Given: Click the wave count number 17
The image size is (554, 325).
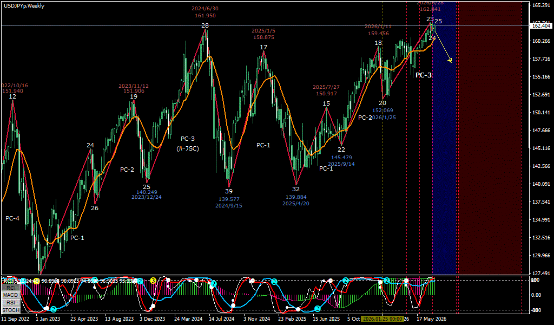Looking at the screenshot, I should (263, 47).
